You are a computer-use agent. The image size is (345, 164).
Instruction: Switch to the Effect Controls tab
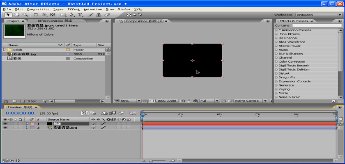tap(55, 21)
